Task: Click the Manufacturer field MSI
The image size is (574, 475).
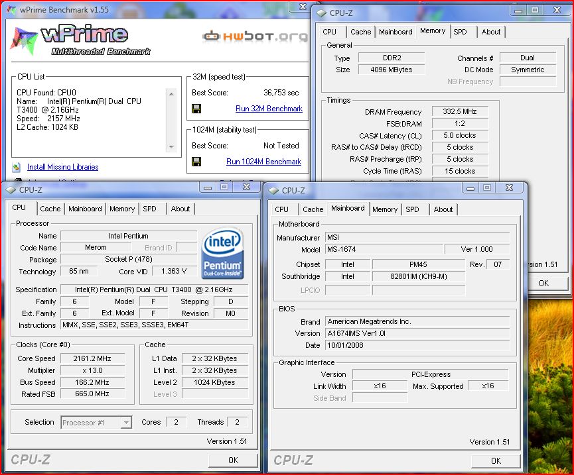Action: point(417,237)
